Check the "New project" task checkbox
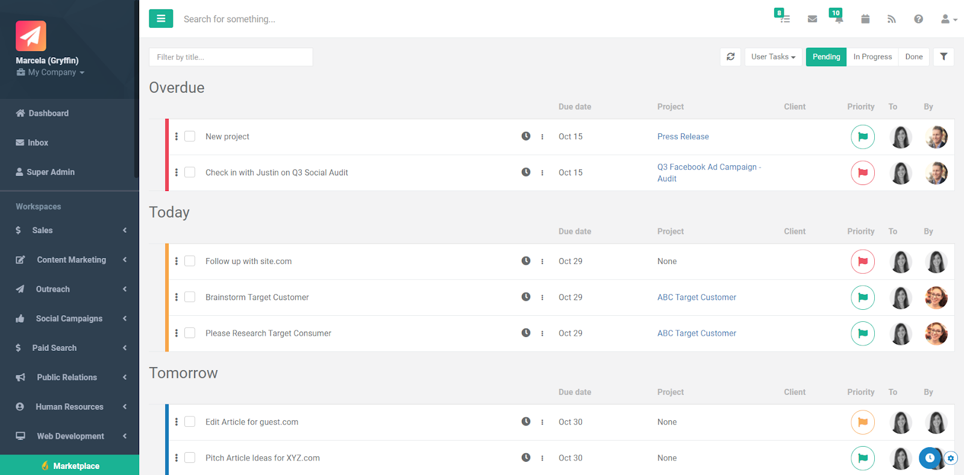This screenshot has height=475, width=964. coord(190,137)
